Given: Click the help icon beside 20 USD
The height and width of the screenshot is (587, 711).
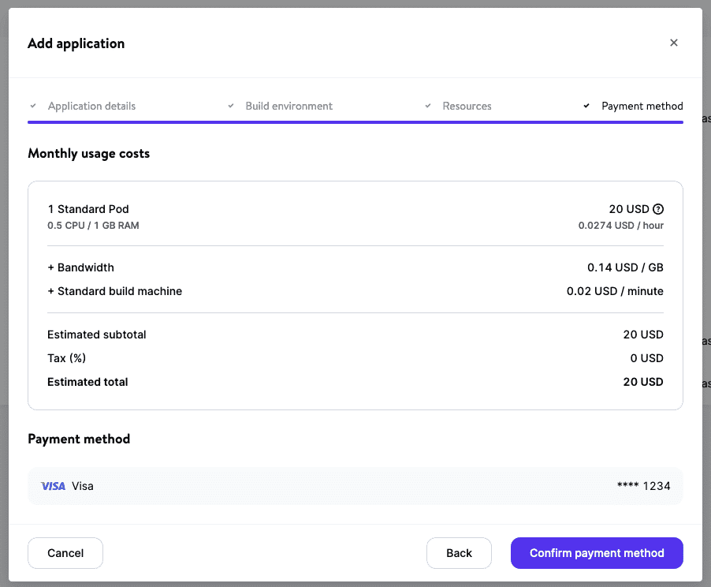Looking at the screenshot, I should click(x=658, y=209).
